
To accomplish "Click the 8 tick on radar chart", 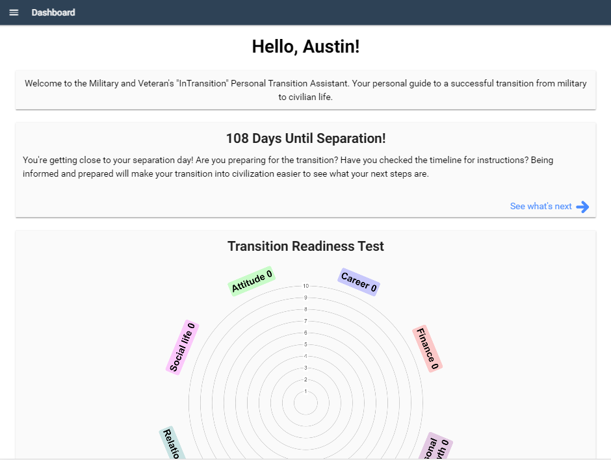I will [305, 309].
